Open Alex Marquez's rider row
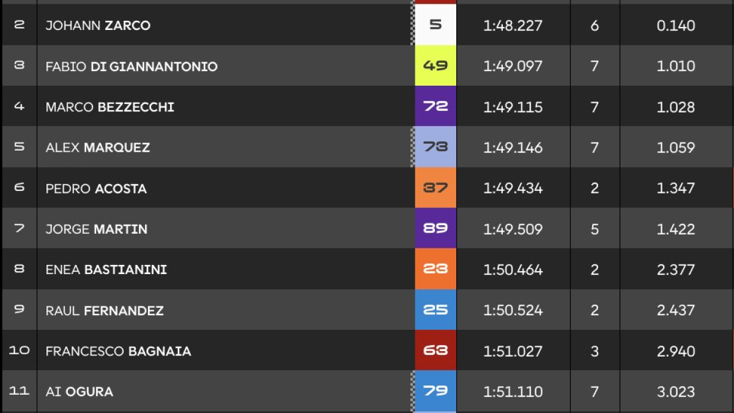Image resolution: width=734 pixels, height=413 pixels. click(367, 147)
